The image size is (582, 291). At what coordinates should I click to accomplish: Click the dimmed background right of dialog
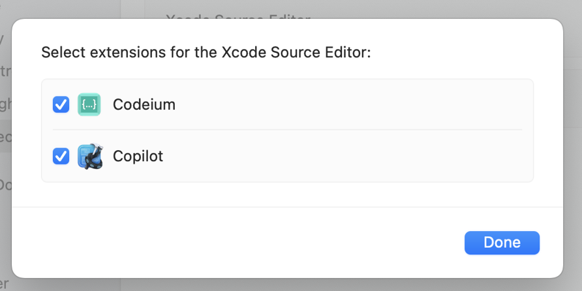[573, 144]
